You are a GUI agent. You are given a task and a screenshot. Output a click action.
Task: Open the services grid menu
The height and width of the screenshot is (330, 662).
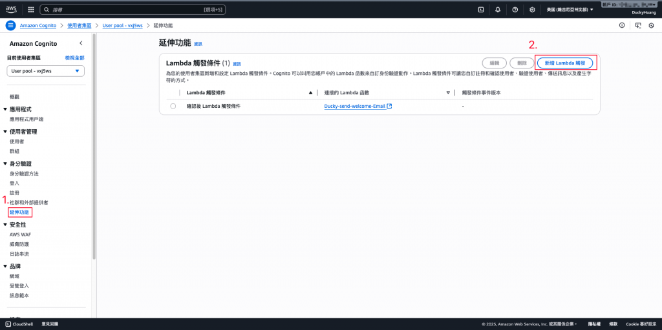[31, 9]
